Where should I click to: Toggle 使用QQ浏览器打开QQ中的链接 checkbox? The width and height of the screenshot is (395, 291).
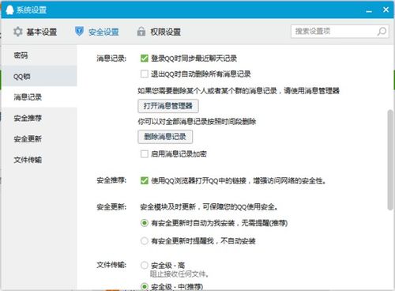(x=145, y=180)
